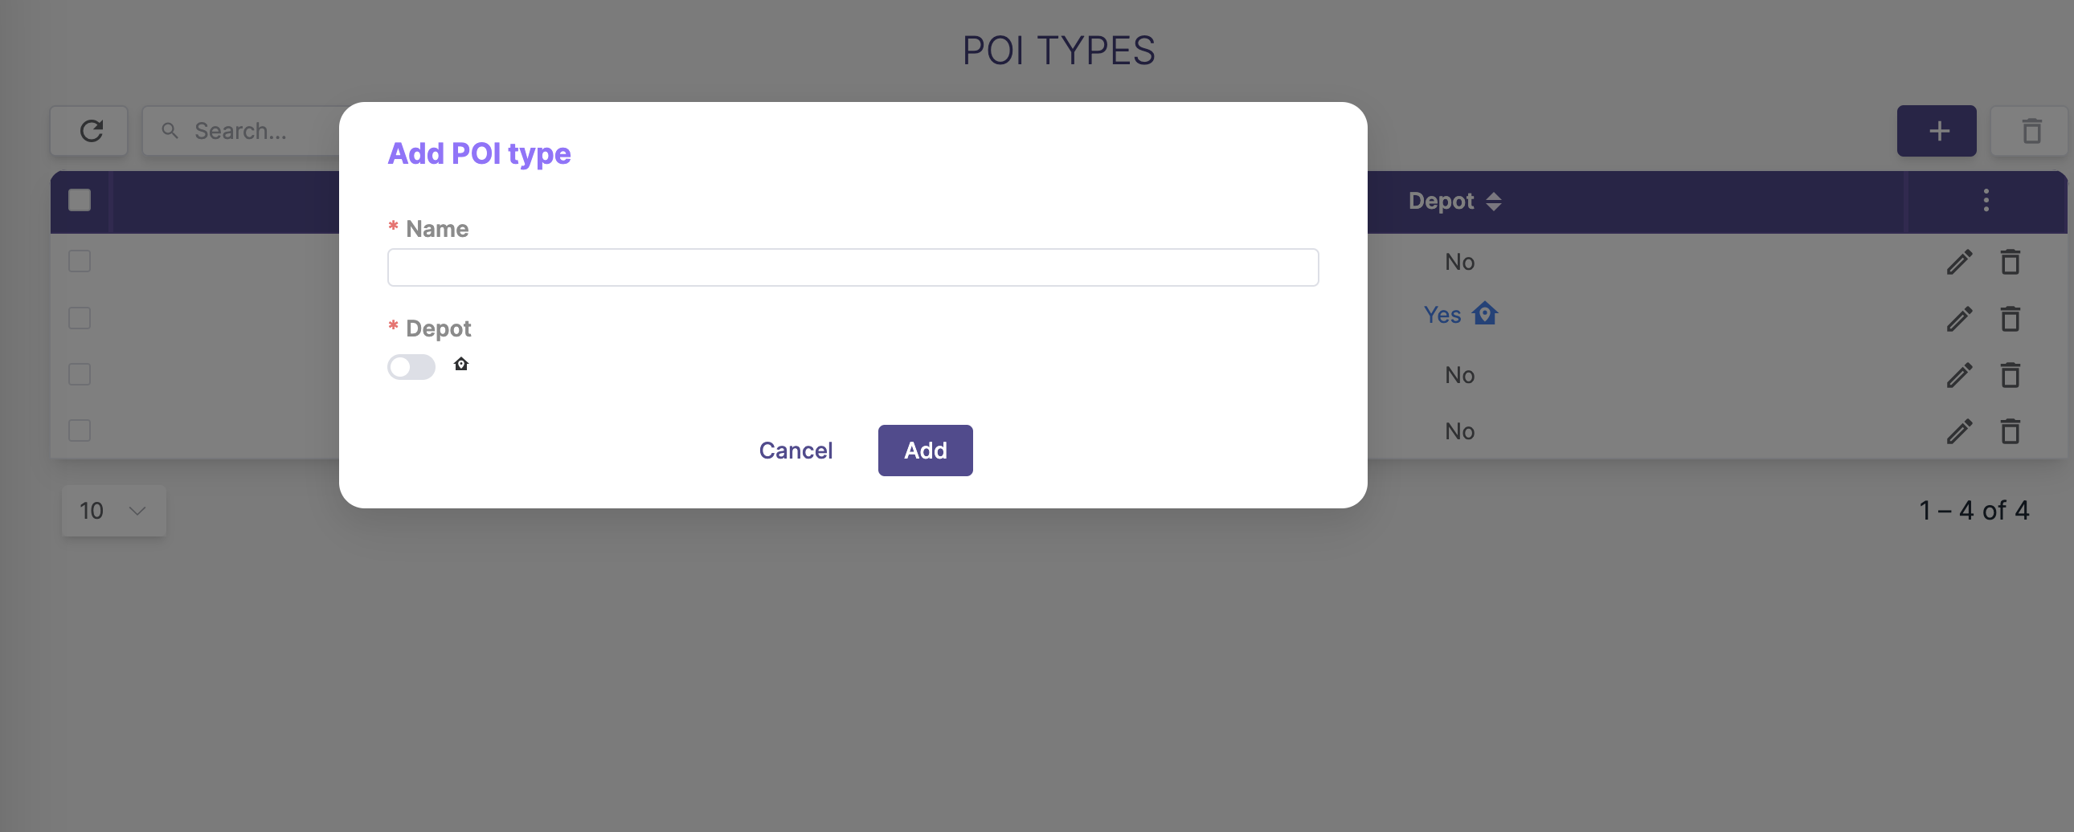Delete the depot 'Yes' row trash icon
The width and height of the screenshot is (2074, 832).
tap(2011, 319)
